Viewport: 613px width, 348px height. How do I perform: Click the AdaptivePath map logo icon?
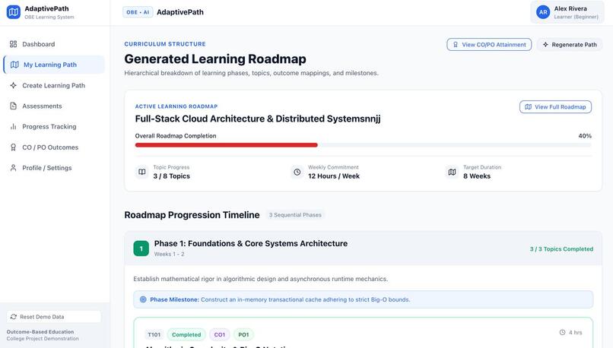point(13,12)
